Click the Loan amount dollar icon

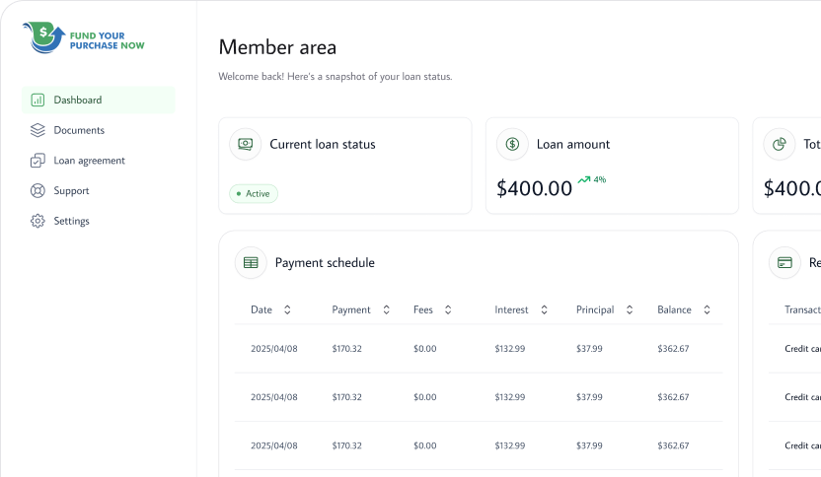click(513, 144)
